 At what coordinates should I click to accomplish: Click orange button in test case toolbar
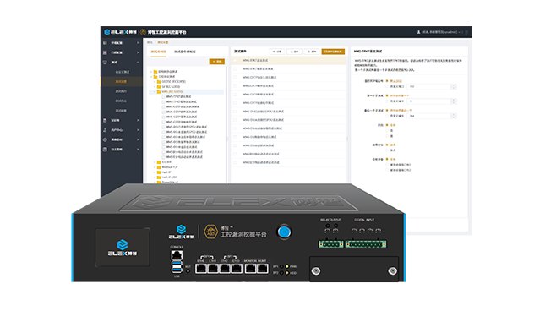point(333,52)
